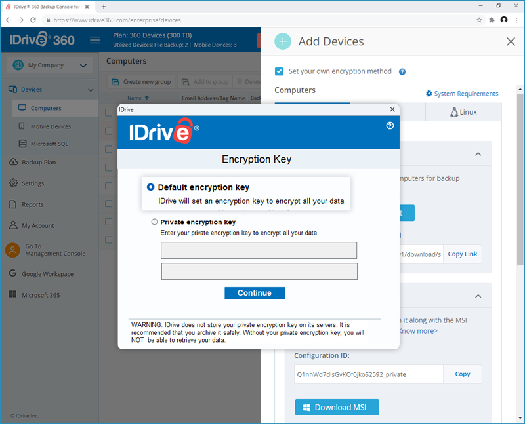525x424 pixels.
Task: Reload the browser page
Action: click(x=33, y=20)
